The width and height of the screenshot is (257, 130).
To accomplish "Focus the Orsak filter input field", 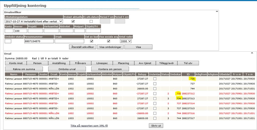I will (x=69, y=41).
